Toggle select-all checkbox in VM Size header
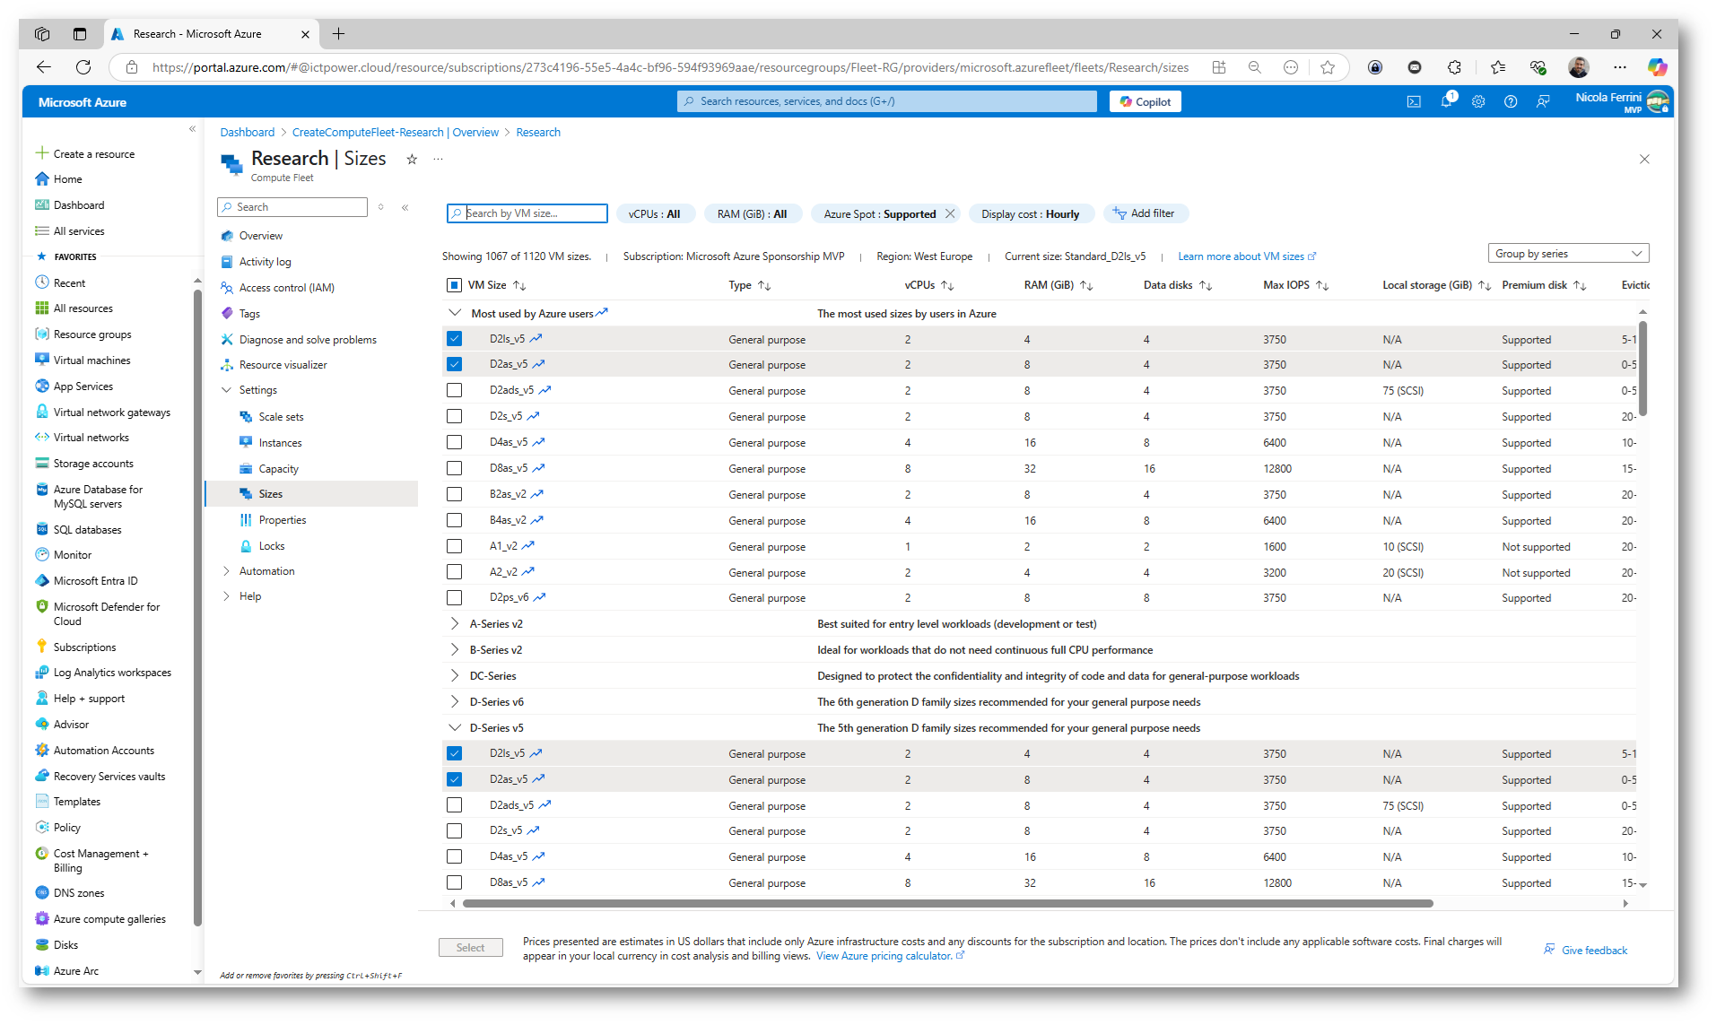This screenshot has height=1025, width=1716. [454, 285]
